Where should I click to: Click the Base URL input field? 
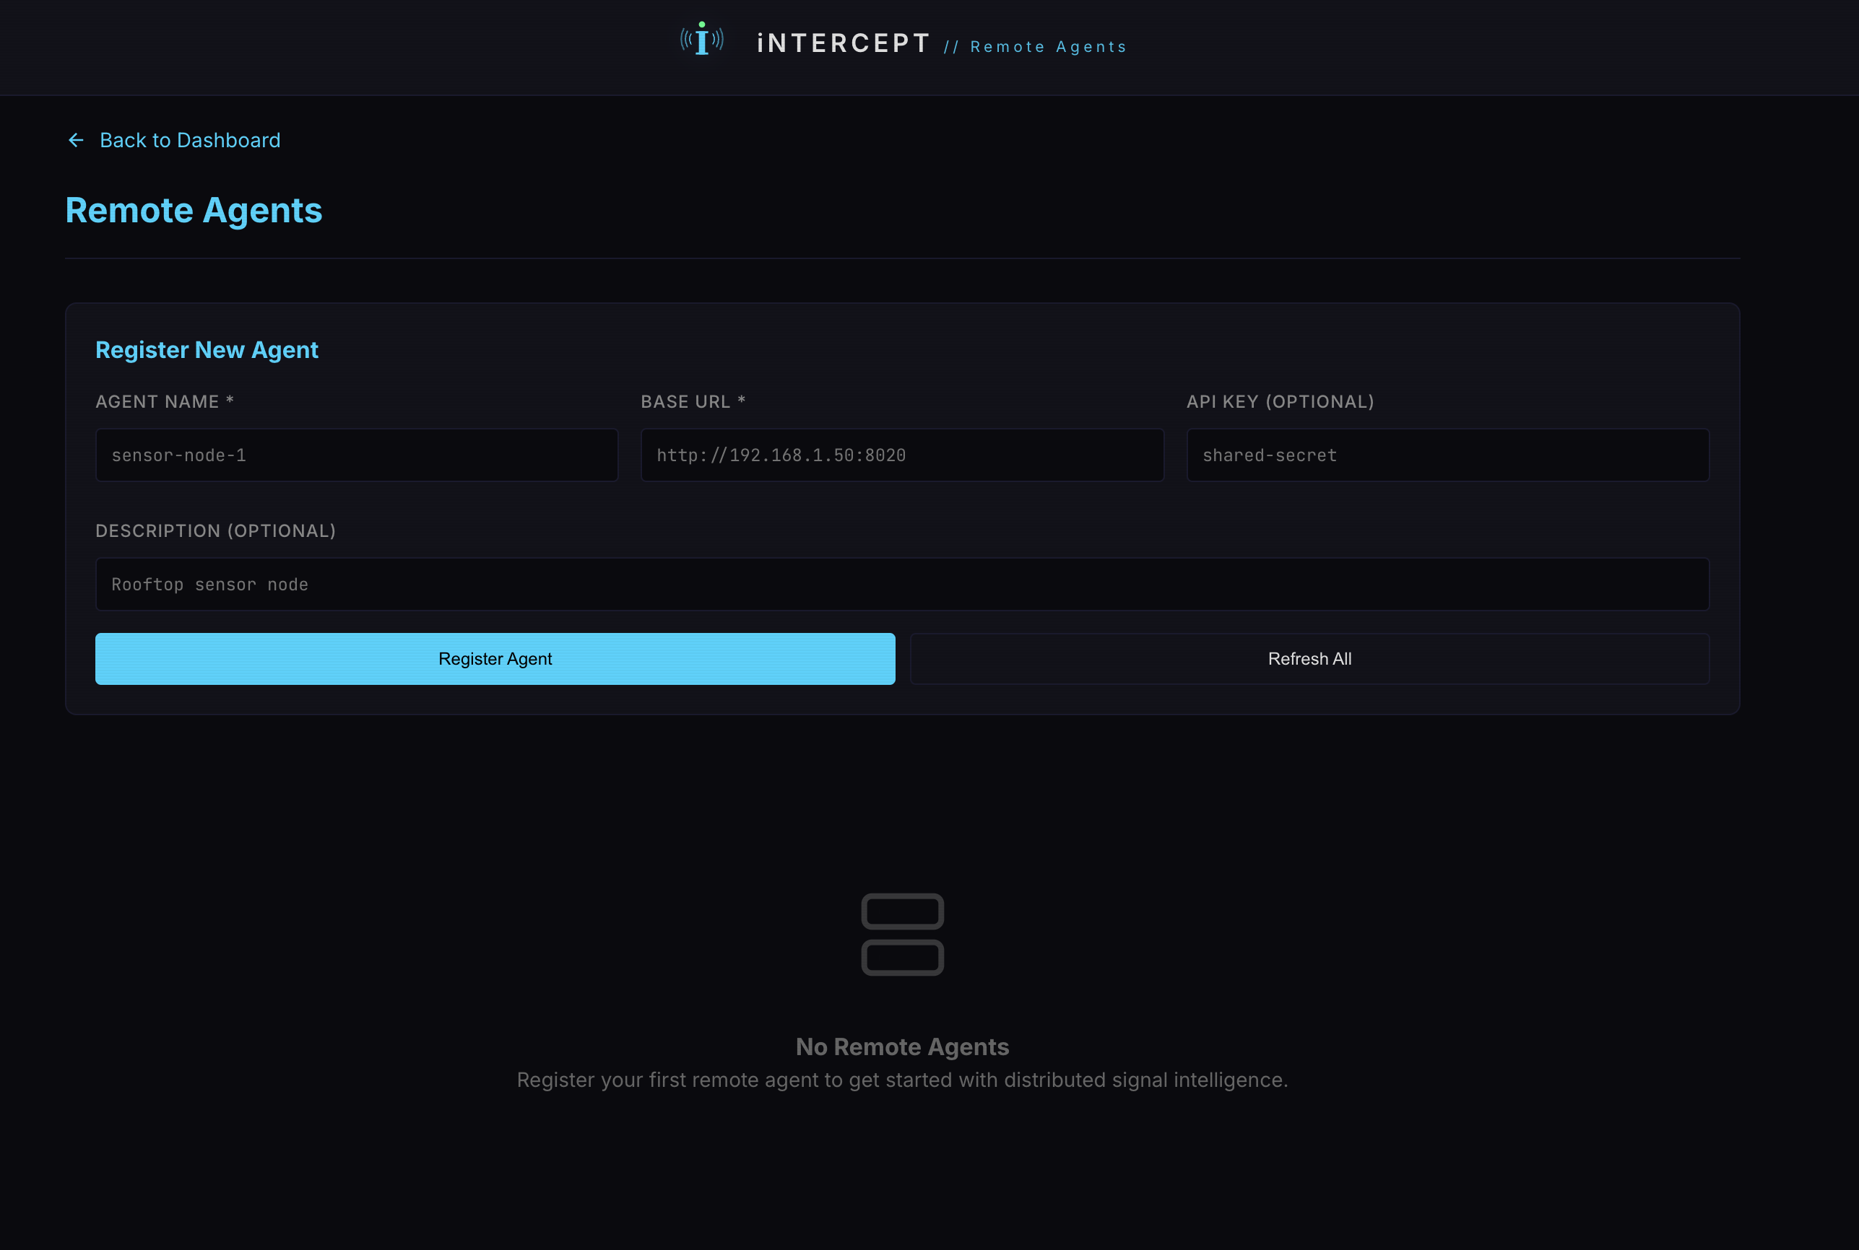point(902,455)
